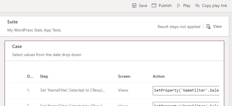Click Copy play link text
This screenshot has height=106, width=232.
pyautogui.click(x=214, y=5)
